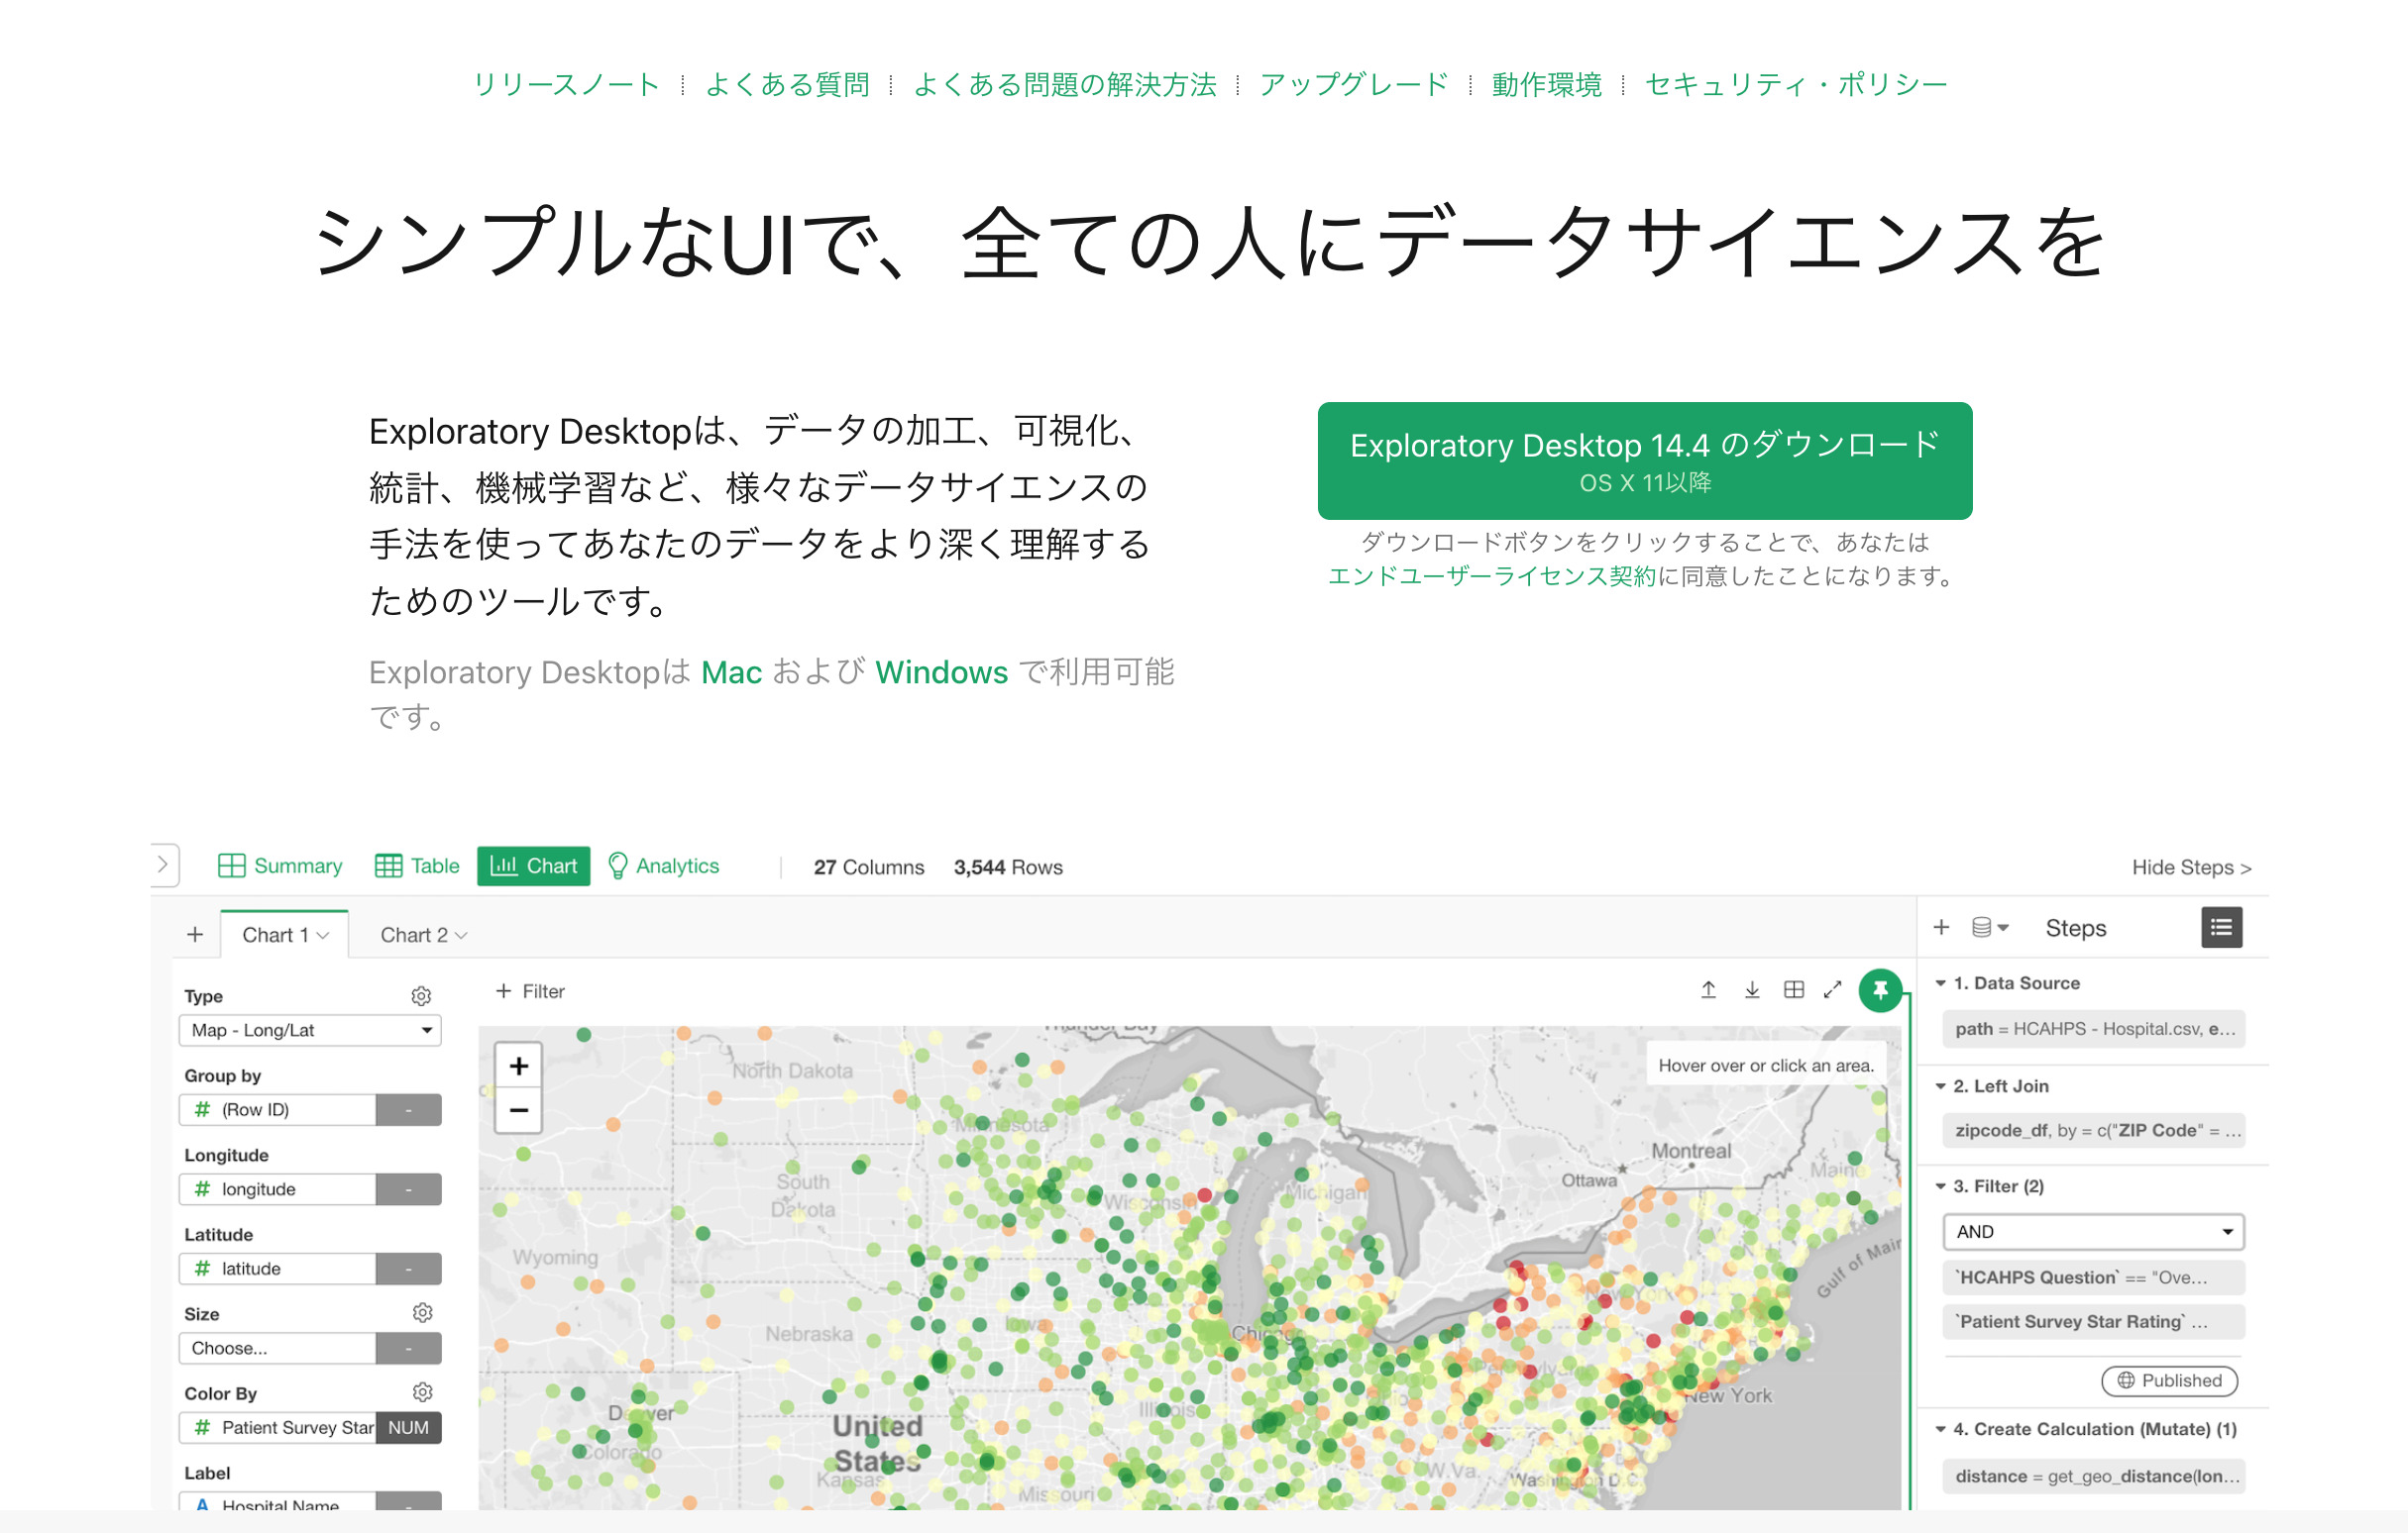The height and width of the screenshot is (1533, 2408).
Task: Click the upload/export arrow icon above map
Action: coord(1708,990)
